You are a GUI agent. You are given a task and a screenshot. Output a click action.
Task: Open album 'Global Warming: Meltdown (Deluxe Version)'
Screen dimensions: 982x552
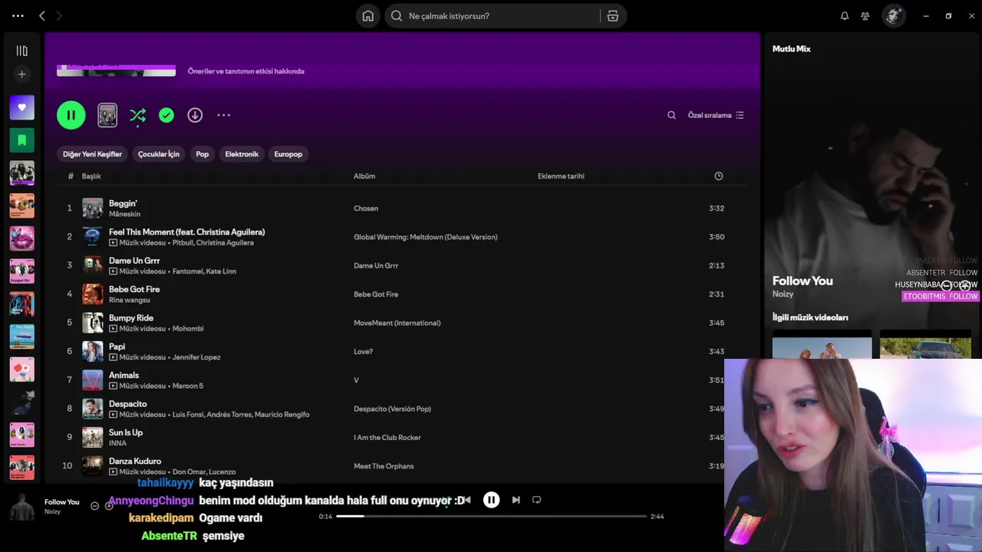point(426,237)
